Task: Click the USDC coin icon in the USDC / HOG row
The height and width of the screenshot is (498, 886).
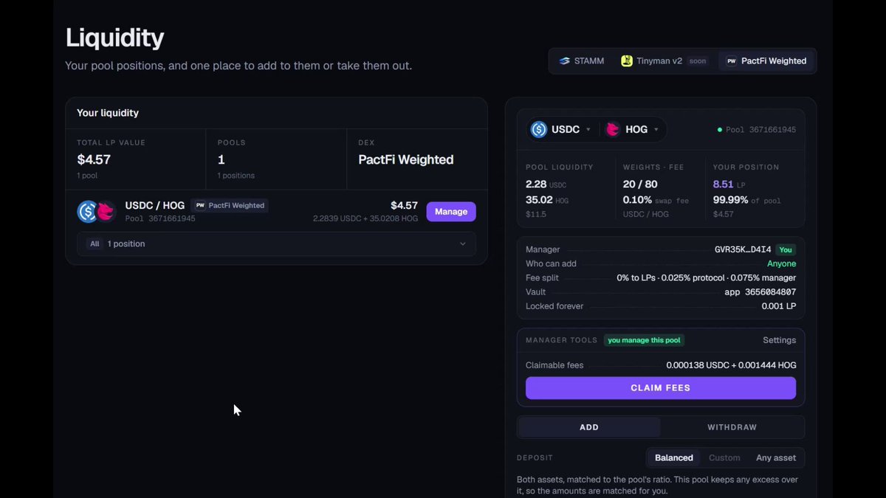Action: coord(88,212)
